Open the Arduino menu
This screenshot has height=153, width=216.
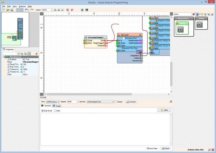point(22,6)
